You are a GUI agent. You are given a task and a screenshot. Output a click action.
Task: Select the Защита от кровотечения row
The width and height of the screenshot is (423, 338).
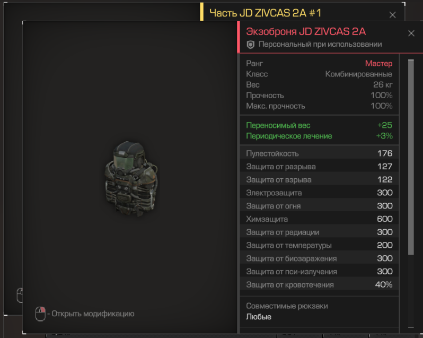[319, 284]
